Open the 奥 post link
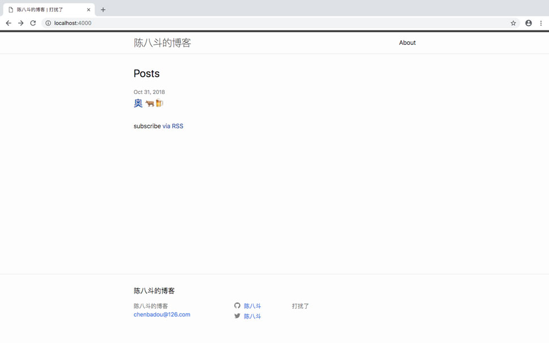Viewport: 549px width, 343px height. point(149,103)
